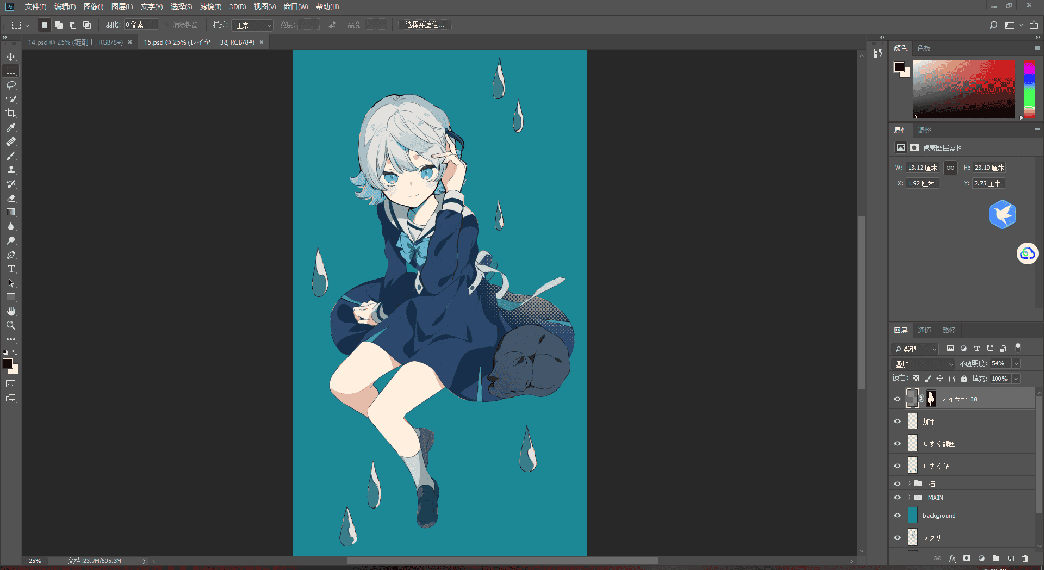
Task: Expand the 猫 layer group
Action: click(x=909, y=484)
